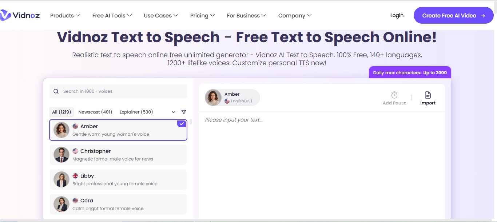Click the Create Free AI Video button

(453, 16)
